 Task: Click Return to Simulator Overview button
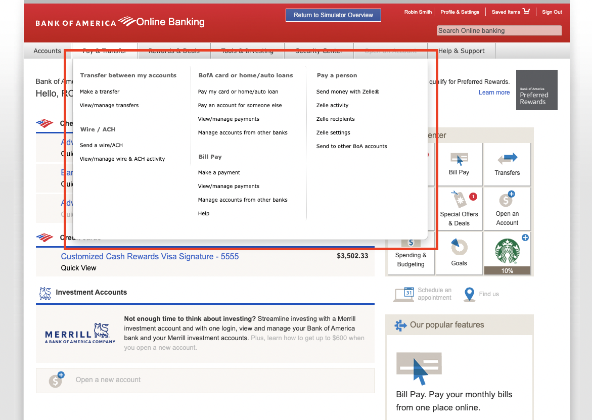pos(333,15)
